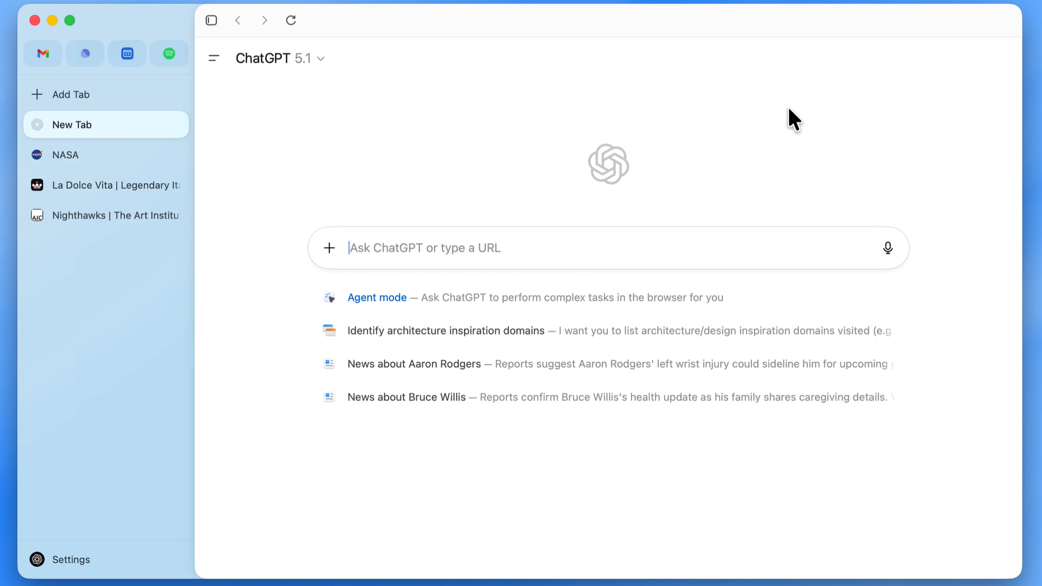Image resolution: width=1042 pixels, height=586 pixels.
Task: Open the pinned Spotify tab icon
Action: tap(169, 53)
